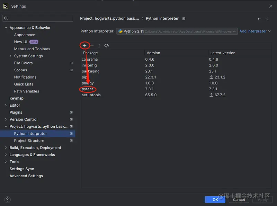Click project icon next to Plugins

point(71,113)
